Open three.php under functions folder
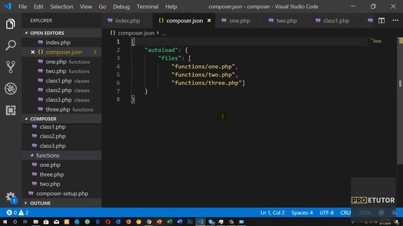This screenshot has width=403, height=226. (x=62, y=175)
